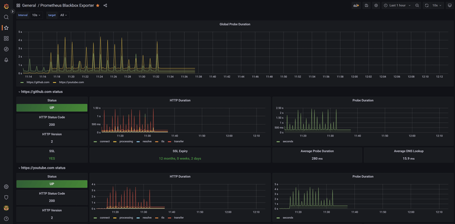Open the search icon in sidebar
This screenshot has height=224, width=455.
click(6, 17)
